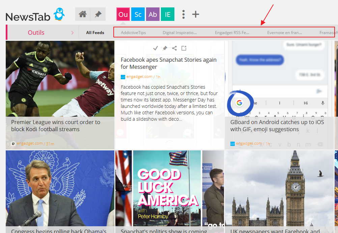
Task: Click engadget favicon beside GBoard source
Action: pos(232,144)
